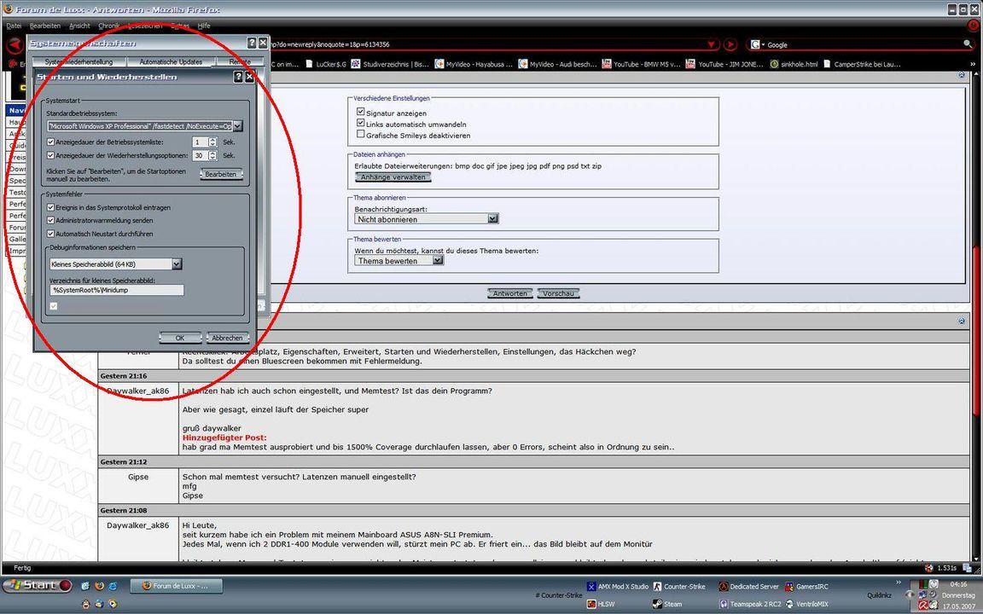Image resolution: width=983 pixels, height=614 pixels.
Task: Open MyVideo - Hayabusa bookmark
Action: [x=474, y=64]
